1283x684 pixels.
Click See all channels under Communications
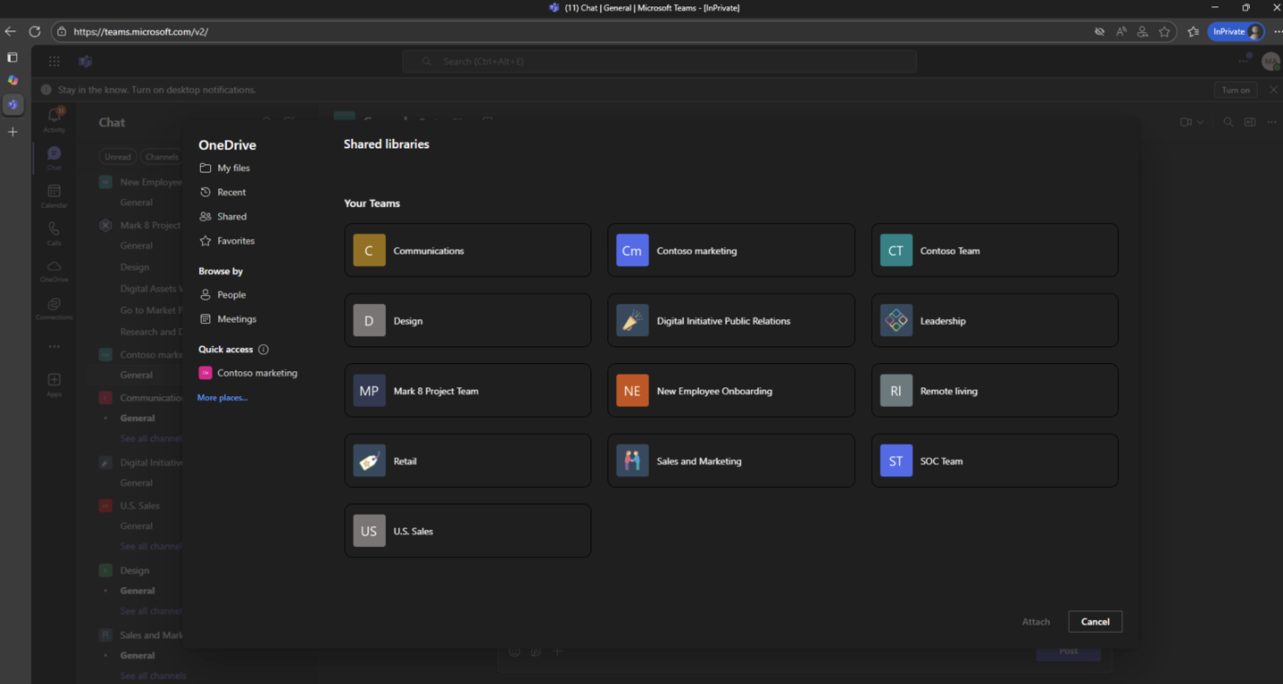click(x=151, y=438)
